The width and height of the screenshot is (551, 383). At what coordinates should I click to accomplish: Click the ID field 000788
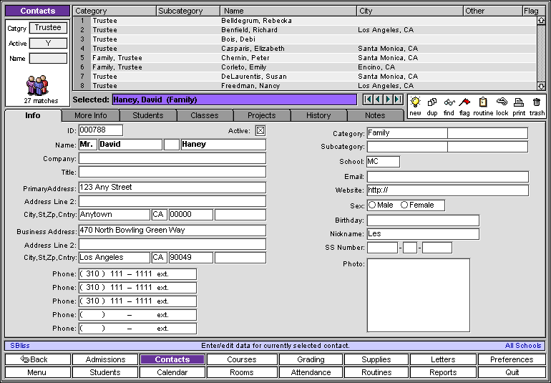101,130
